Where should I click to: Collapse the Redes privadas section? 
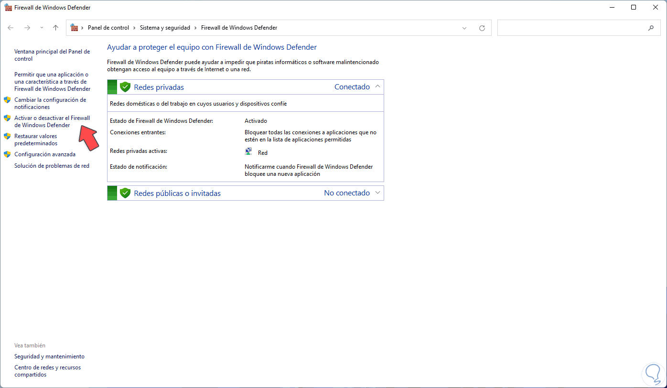click(377, 86)
